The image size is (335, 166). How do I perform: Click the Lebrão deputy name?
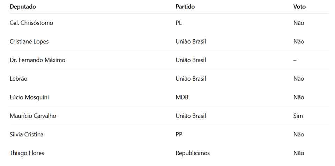tap(18, 79)
